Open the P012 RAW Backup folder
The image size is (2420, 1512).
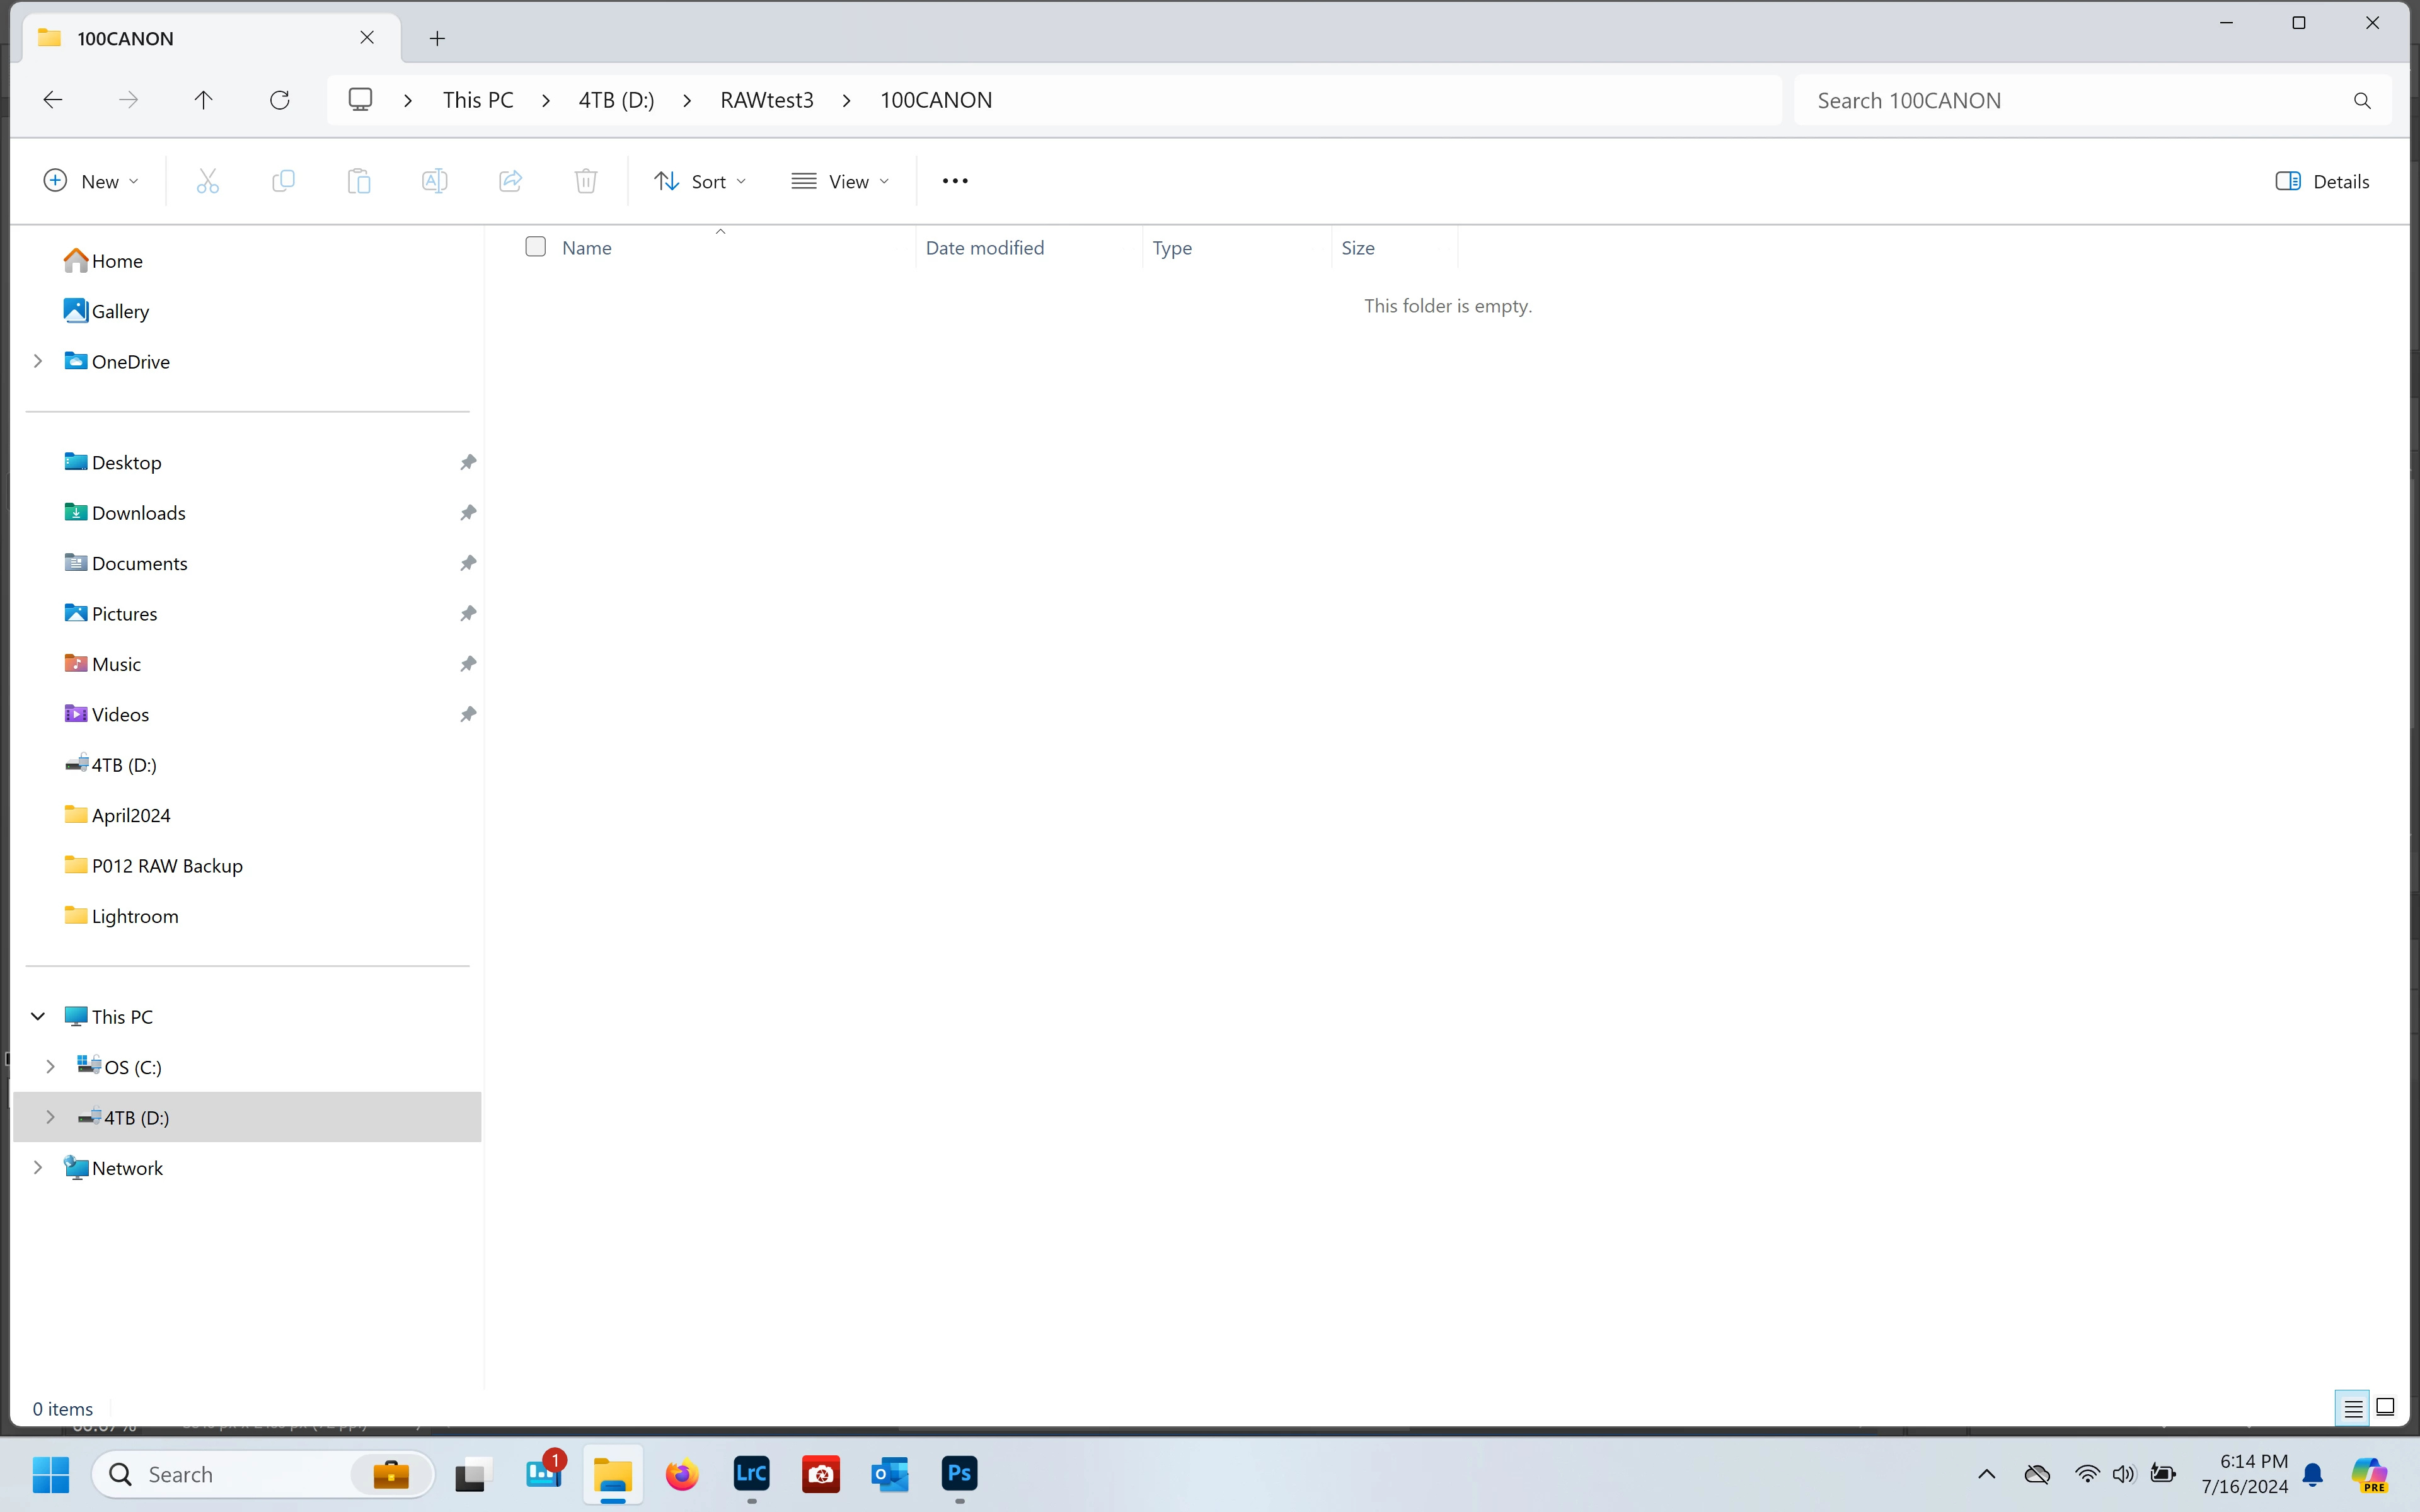point(166,866)
